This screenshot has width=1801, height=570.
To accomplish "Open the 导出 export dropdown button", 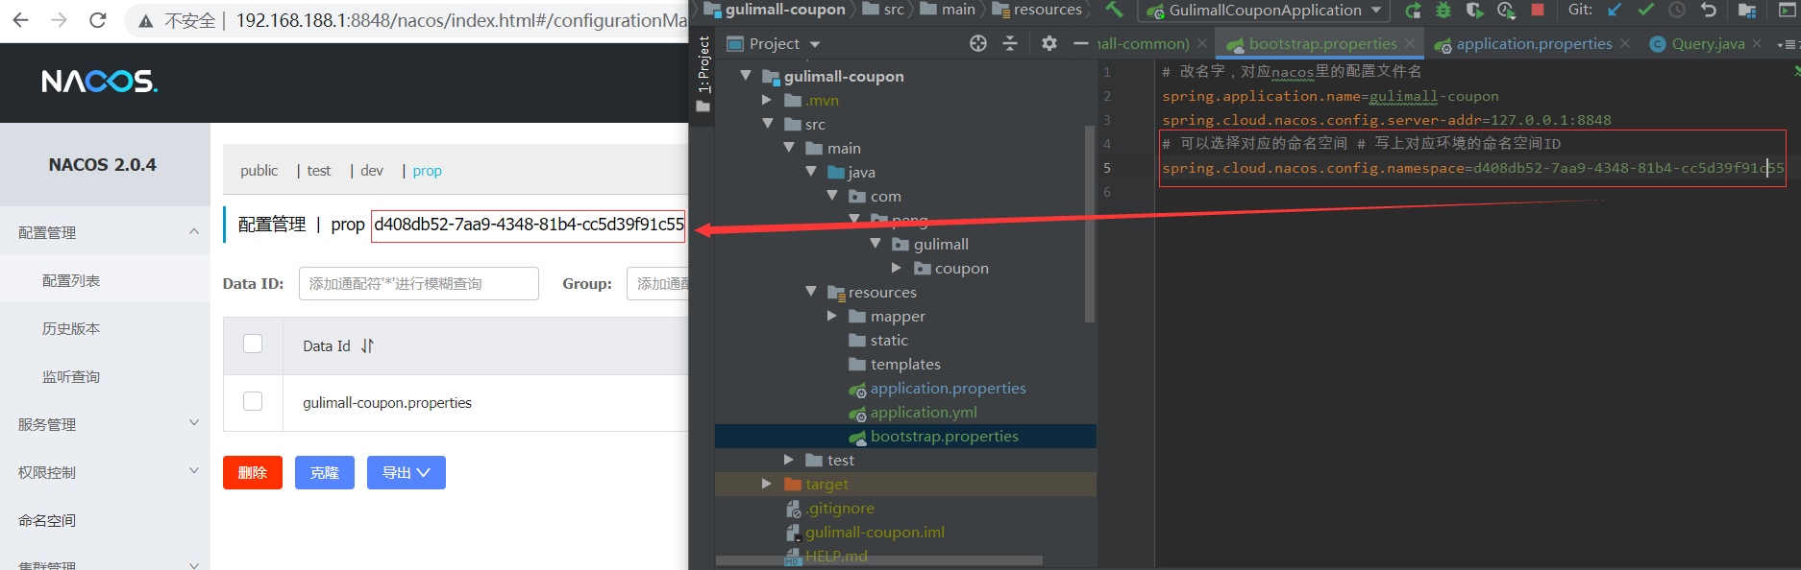I will [407, 472].
